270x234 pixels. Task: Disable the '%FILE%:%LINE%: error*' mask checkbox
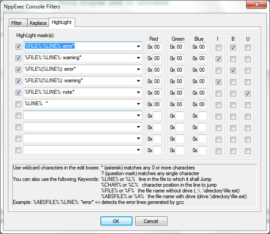click(x=18, y=46)
